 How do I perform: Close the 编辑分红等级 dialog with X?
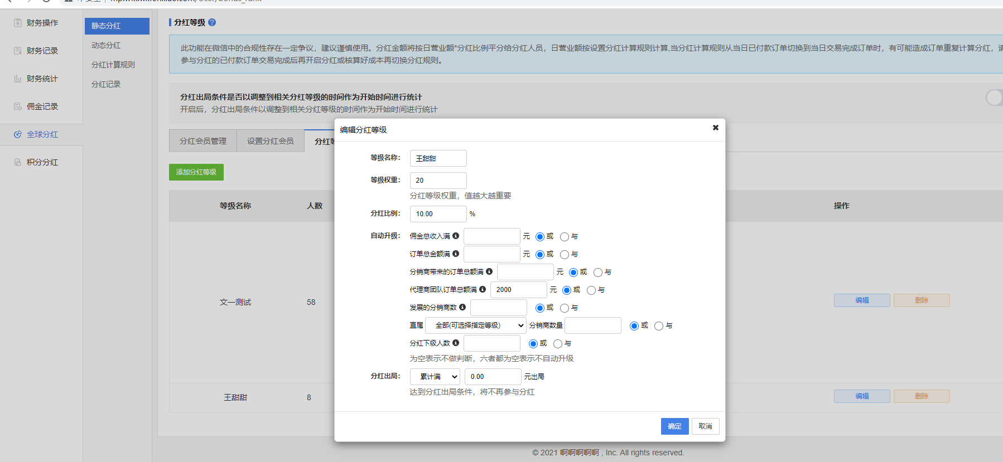[715, 128]
